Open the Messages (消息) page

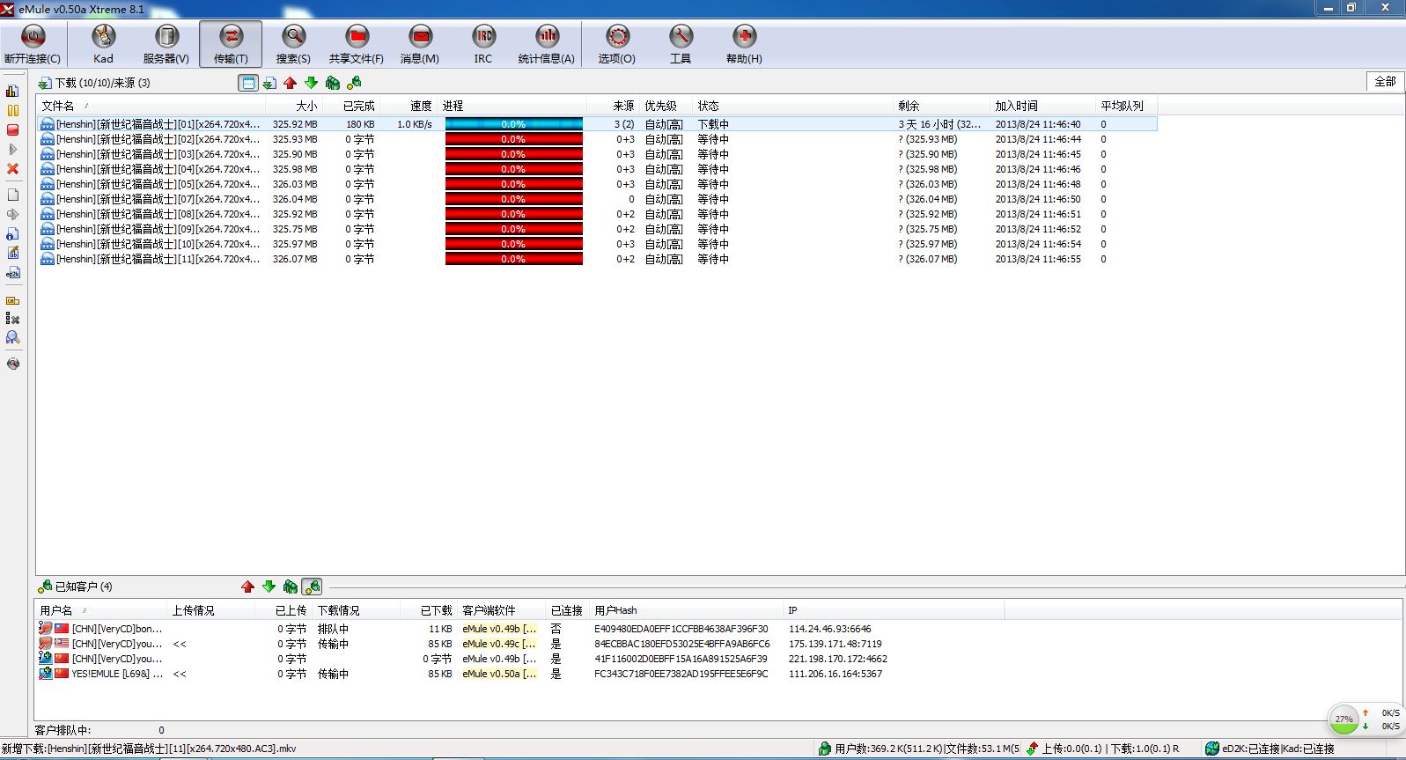[x=420, y=44]
